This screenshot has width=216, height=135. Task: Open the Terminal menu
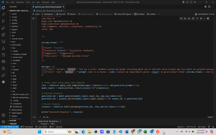tap(45, 2)
